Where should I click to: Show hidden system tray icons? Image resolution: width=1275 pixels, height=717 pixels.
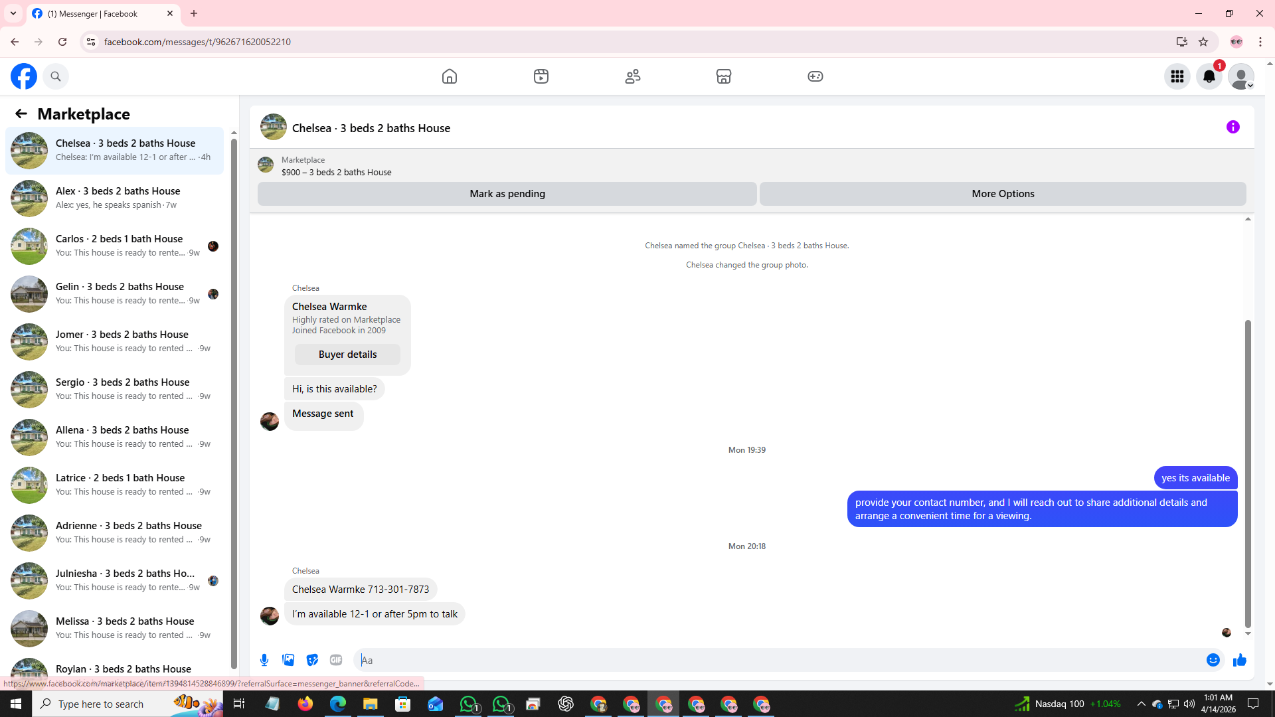pos(1141,704)
